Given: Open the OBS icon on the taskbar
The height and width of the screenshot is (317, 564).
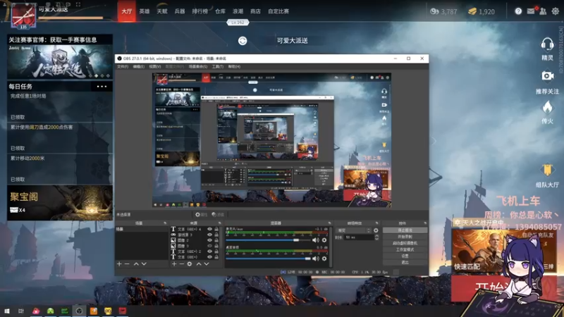Looking at the screenshot, I should (x=79, y=311).
